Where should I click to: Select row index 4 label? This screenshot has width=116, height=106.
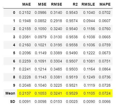(x=14, y=45)
